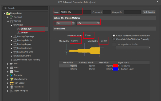Select the Placement tree item
This screenshot has height=101, width=161.
(19, 87)
